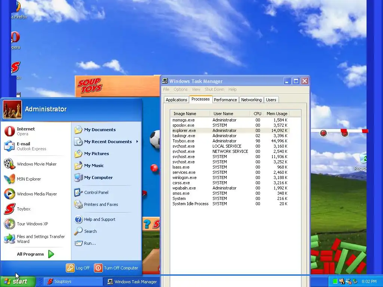
Task: Switch to Souptoys taskbar button
Action: coord(73,282)
